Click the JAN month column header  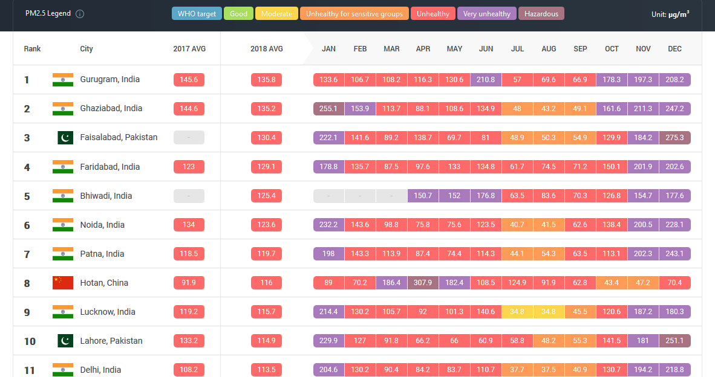click(329, 49)
